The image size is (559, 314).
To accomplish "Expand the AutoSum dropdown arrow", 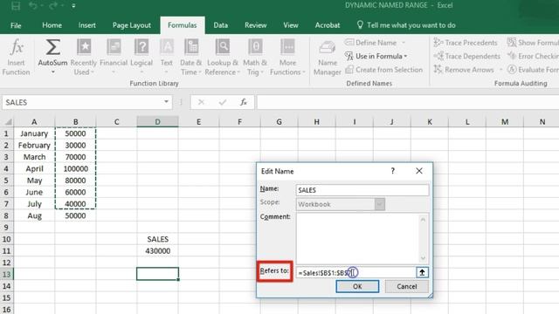I will pos(52,72).
